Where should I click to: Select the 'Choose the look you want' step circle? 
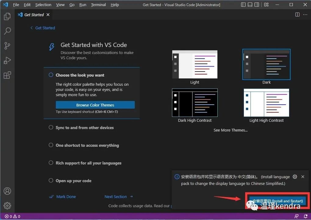[x=51, y=75]
